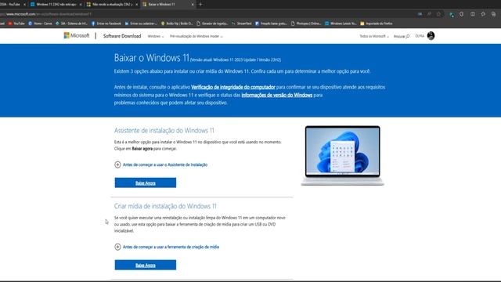Image resolution: width=501 pixels, height=282 pixels.
Task: Expand the Windows Insider preview dropdown
Action: pyautogui.click(x=196, y=37)
